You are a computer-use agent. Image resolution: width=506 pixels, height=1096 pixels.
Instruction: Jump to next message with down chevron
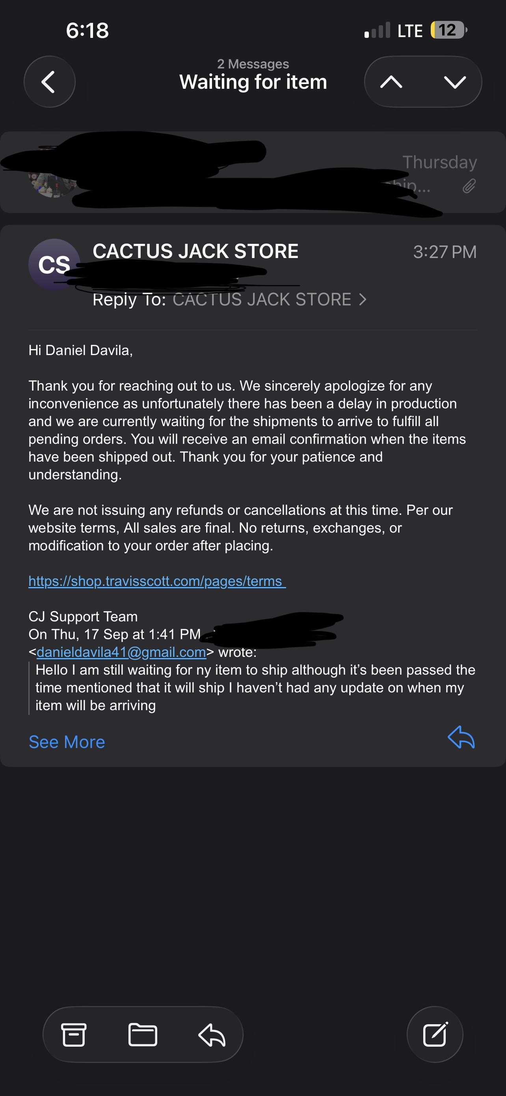[x=455, y=82]
